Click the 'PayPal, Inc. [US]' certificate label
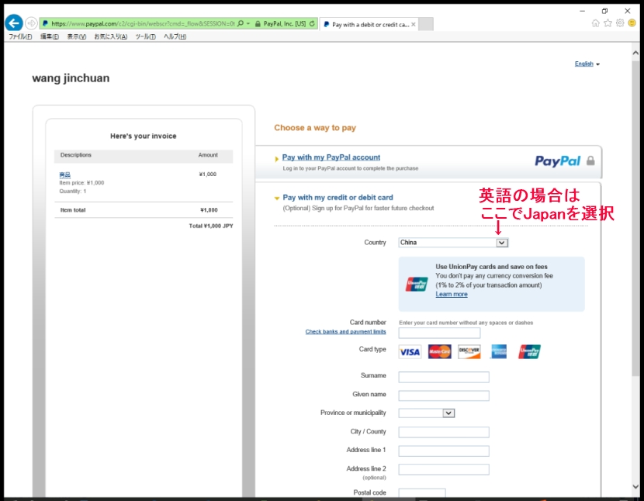 point(285,24)
